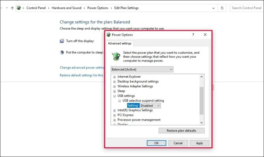This screenshot has width=264, height=157.
Task: Go to Control Panel breadcrumb
Action: (36, 8)
